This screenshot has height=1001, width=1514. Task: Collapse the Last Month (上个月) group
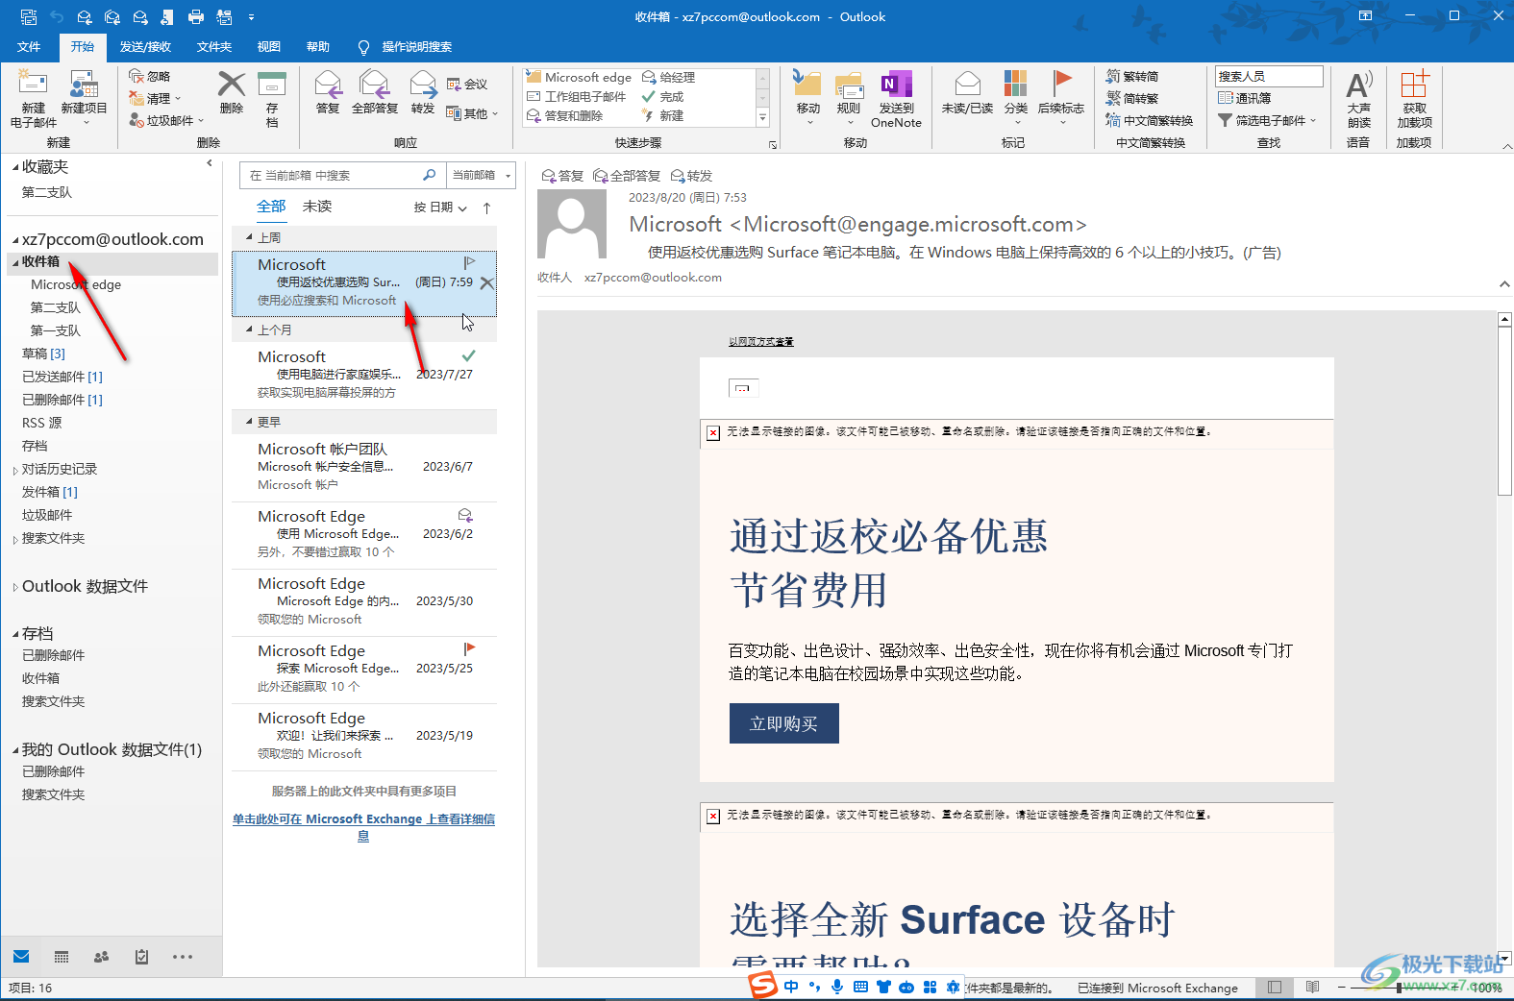coord(249,330)
